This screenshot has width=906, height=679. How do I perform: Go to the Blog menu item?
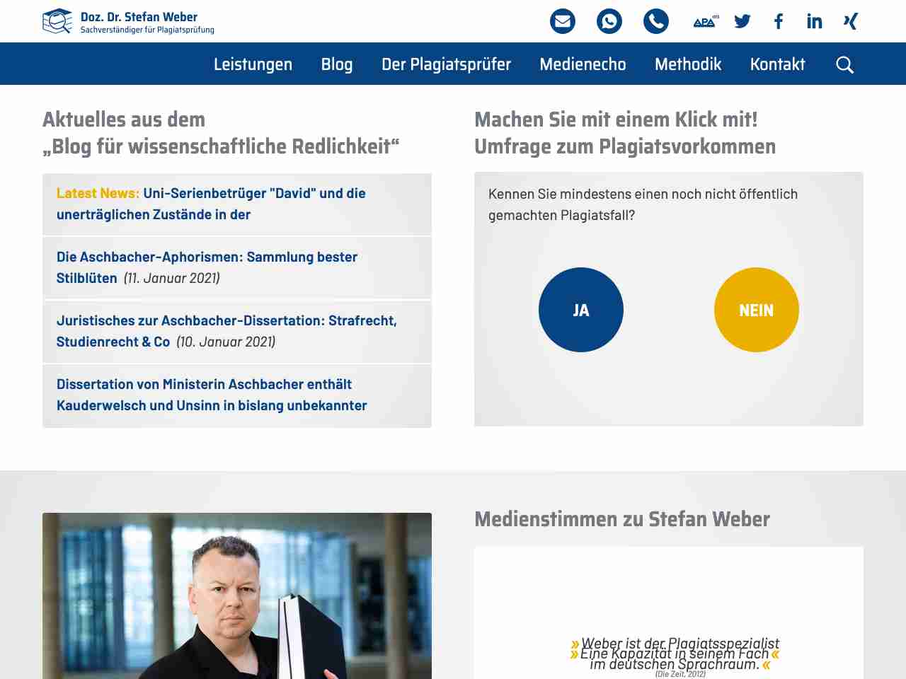tap(337, 64)
